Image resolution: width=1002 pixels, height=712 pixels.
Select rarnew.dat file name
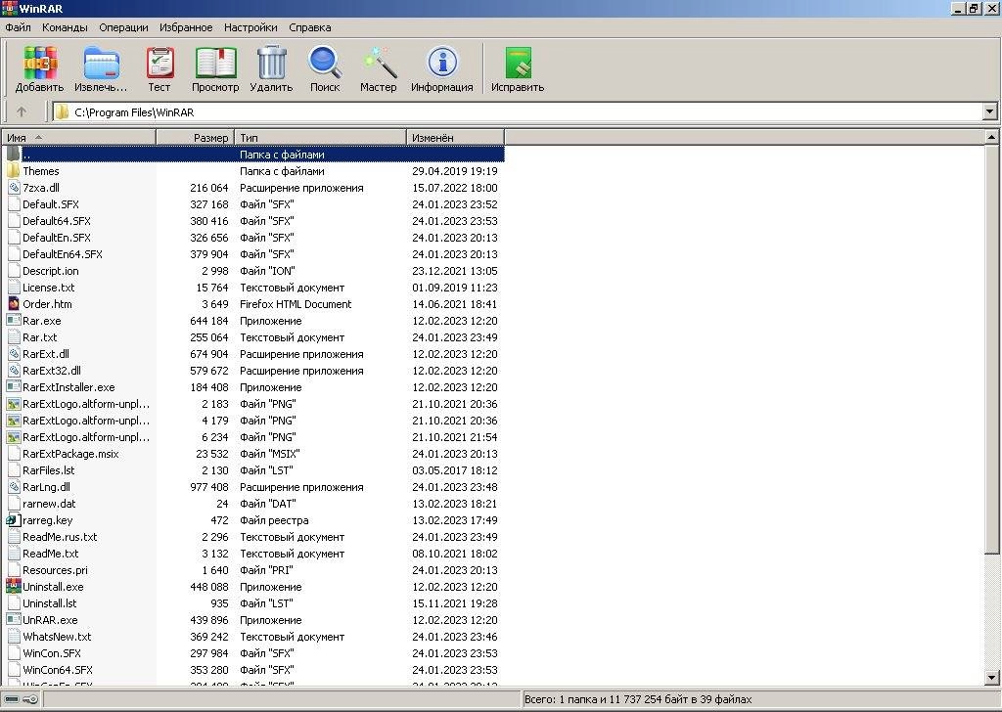pos(49,503)
